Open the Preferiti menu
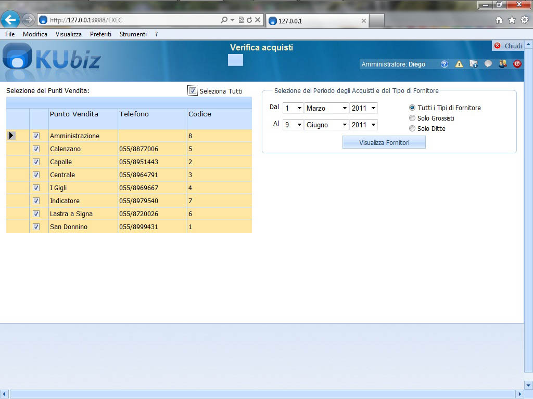Viewport: 533px width, 399px height. click(100, 34)
